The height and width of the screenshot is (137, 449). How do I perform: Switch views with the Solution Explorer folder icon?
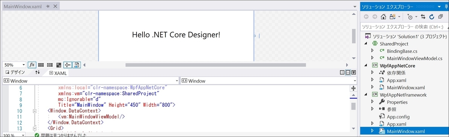[x=393, y=16]
